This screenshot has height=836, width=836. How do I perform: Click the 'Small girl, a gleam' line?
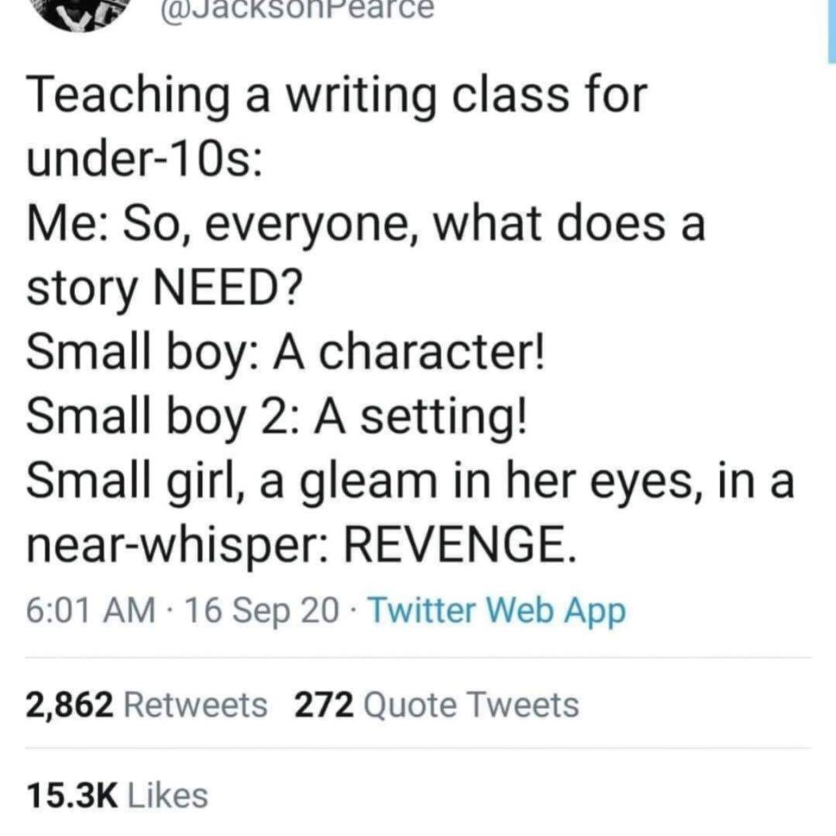[x=409, y=483]
